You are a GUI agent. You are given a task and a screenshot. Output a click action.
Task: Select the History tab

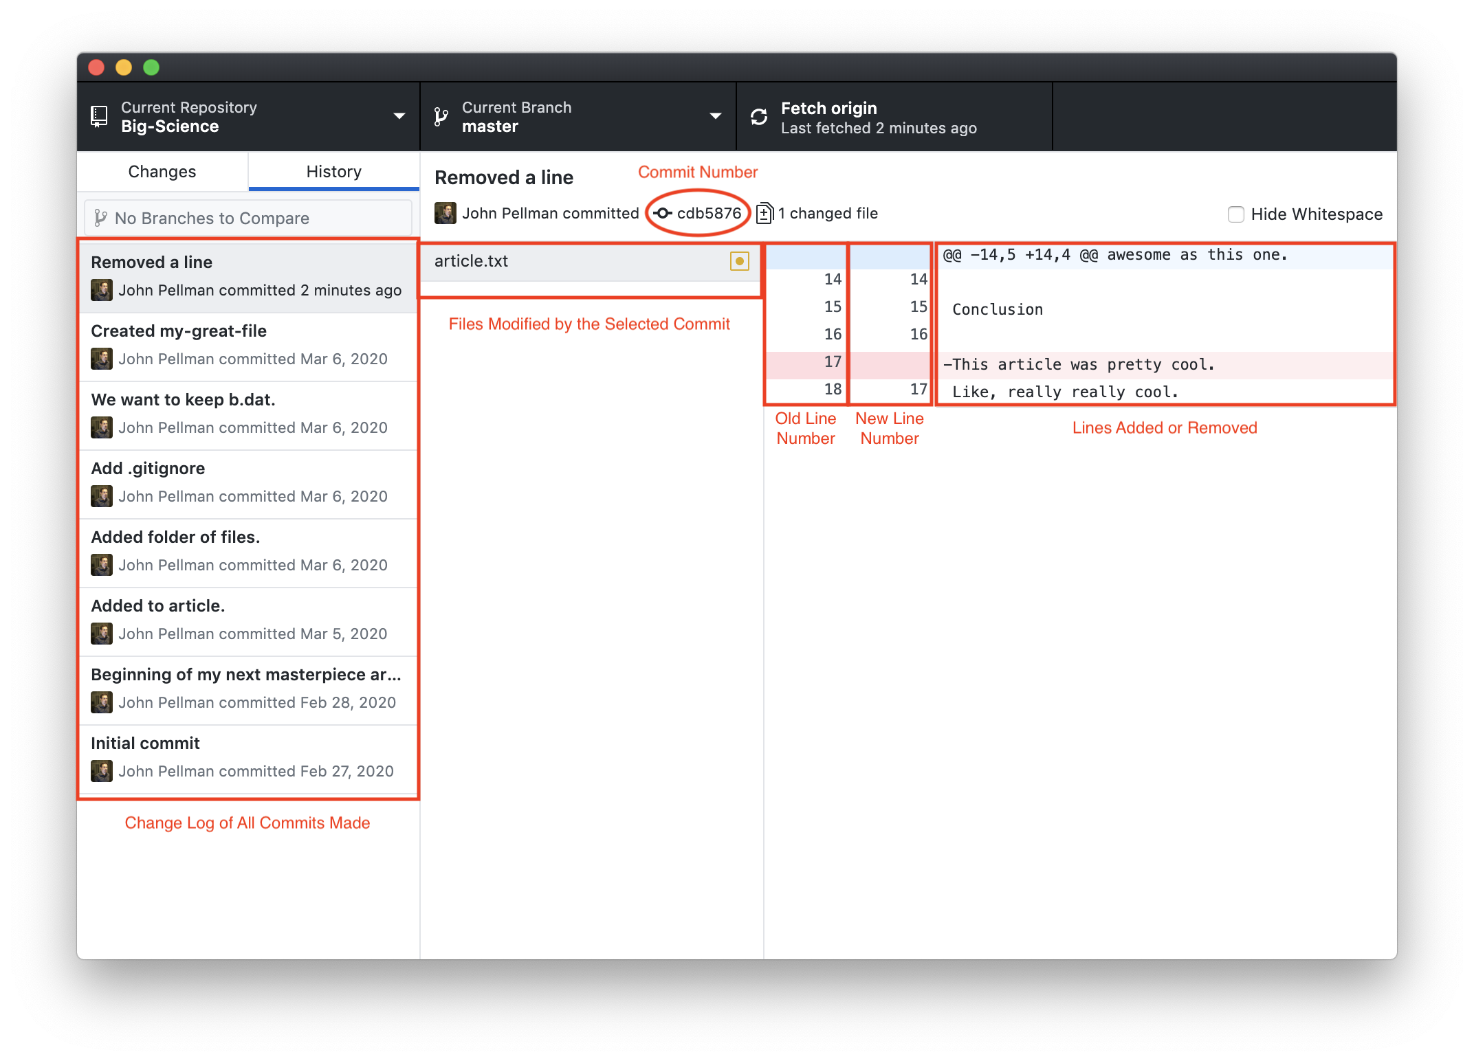coord(333,172)
